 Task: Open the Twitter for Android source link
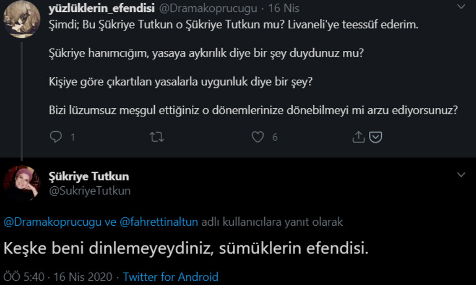coord(170,276)
